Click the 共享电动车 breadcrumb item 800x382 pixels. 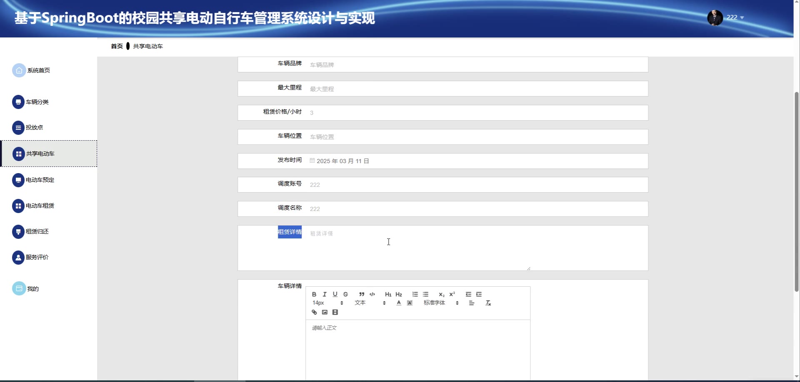pos(148,46)
